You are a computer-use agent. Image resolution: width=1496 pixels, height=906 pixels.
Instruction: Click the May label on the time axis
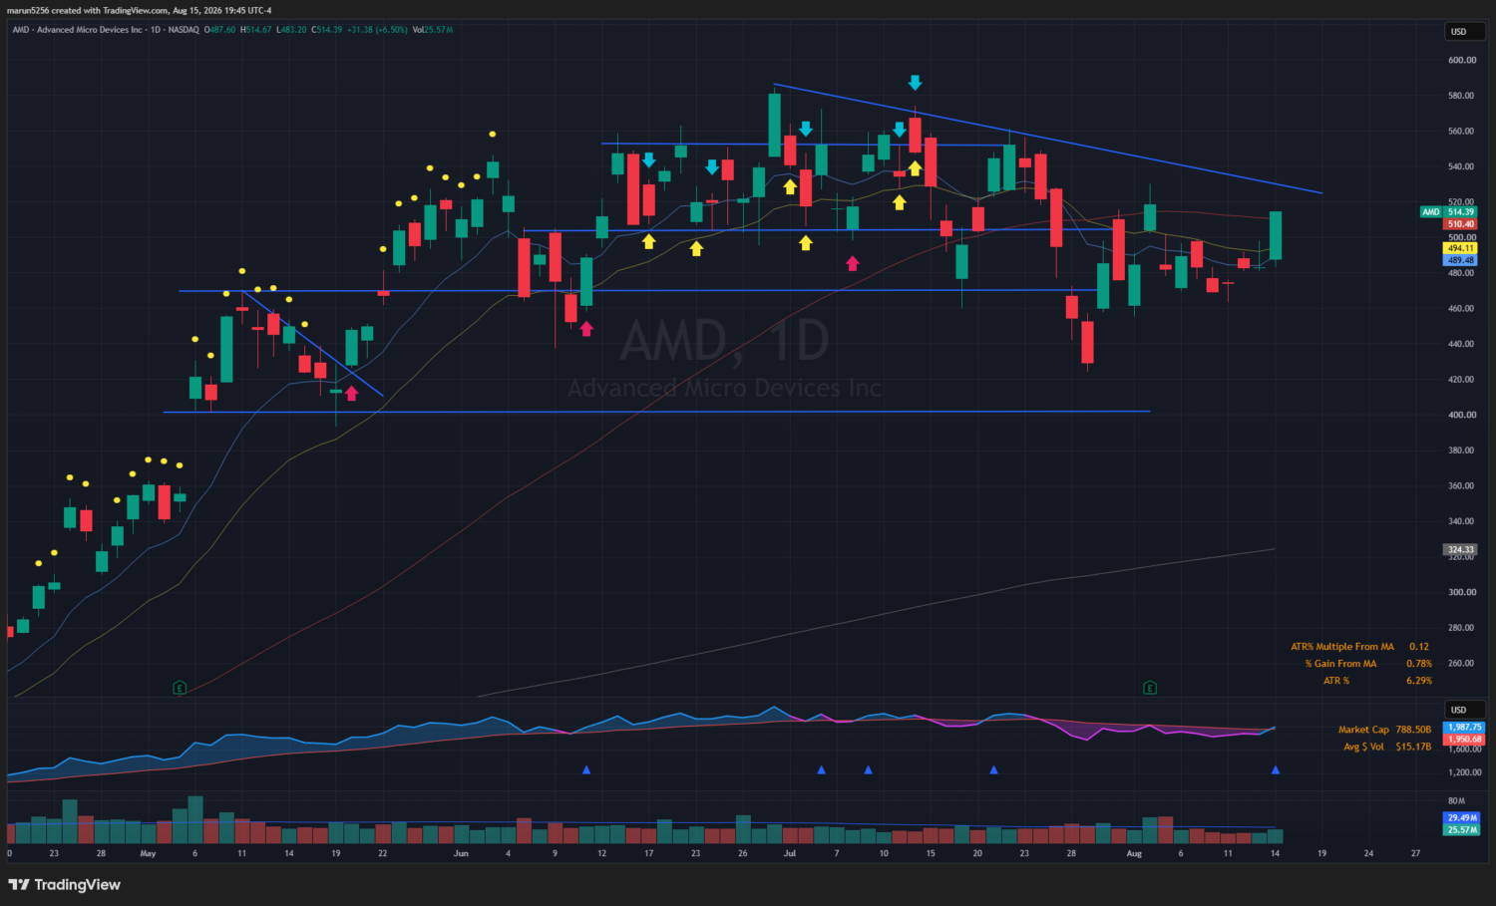[x=148, y=854]
